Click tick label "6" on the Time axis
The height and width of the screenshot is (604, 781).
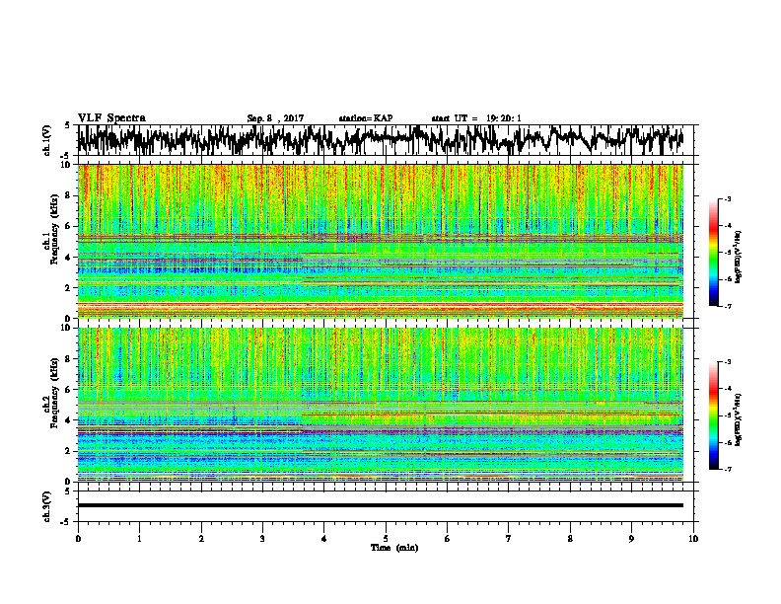click(448, 539)
